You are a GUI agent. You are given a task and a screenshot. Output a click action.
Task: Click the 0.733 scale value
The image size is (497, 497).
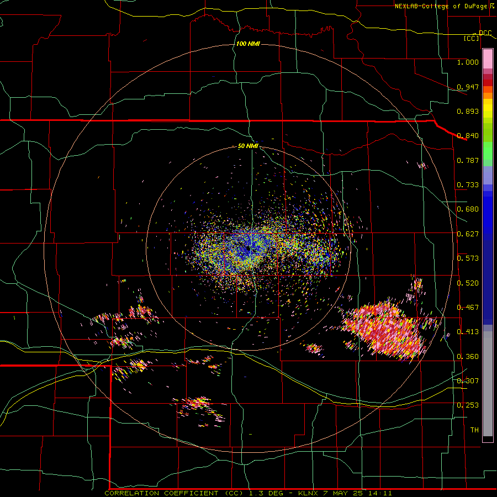point(468,184)
